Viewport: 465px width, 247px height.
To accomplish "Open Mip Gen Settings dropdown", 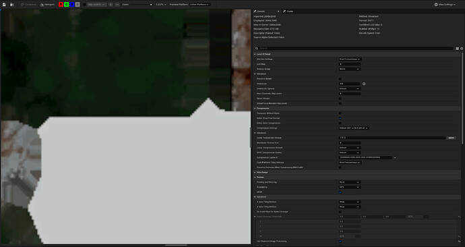I will (x=350, y=59).
